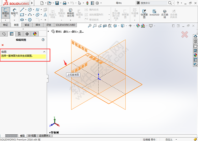Select the 智能尺寸 smart dimension tool

pos(15,13)
